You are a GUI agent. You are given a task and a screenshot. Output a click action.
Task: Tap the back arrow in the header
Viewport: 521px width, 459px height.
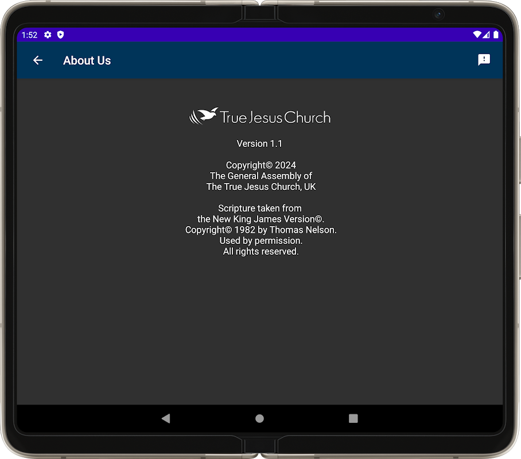click(x=38, y=60)
